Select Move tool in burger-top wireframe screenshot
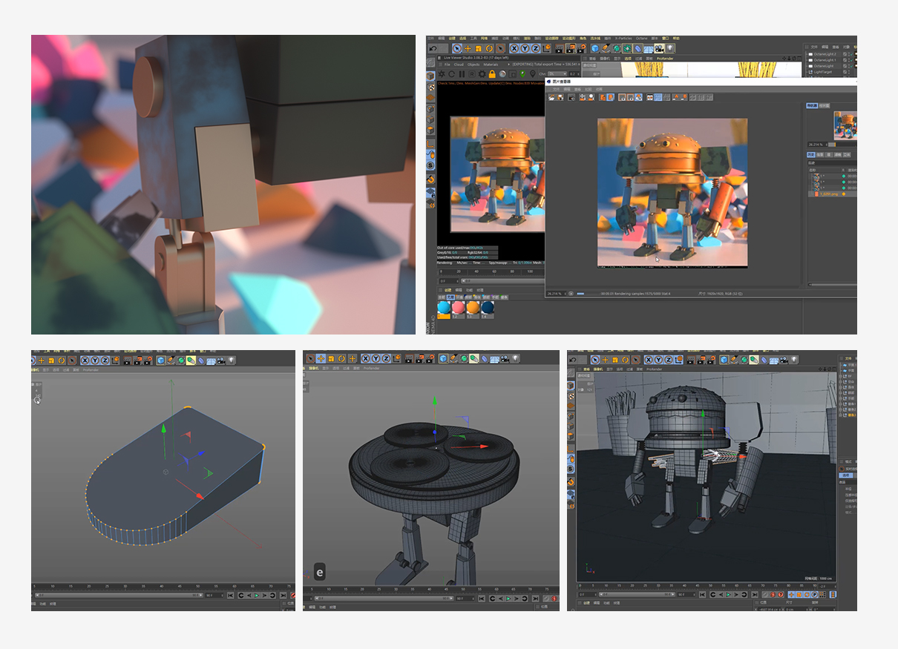 coord(321,359)
